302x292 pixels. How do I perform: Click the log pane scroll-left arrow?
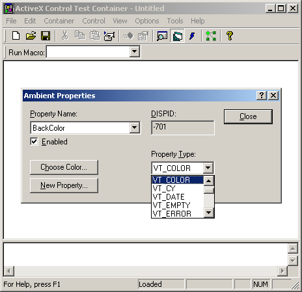9,271
